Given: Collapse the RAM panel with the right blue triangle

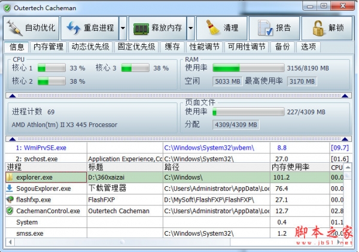Looking at the screenshot, I should 345,96.
